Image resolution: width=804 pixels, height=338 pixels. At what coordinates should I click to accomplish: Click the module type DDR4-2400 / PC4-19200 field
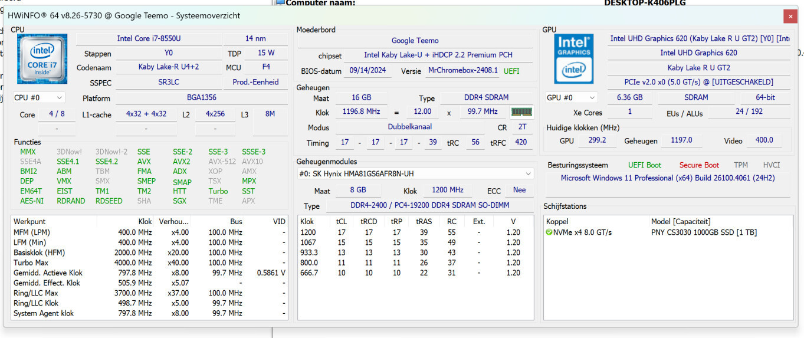pos(429,205)
